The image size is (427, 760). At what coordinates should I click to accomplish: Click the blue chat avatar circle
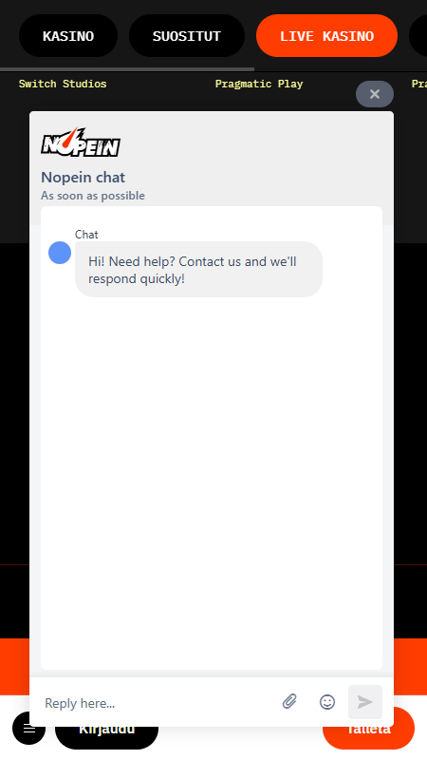(x=60, y=253)
